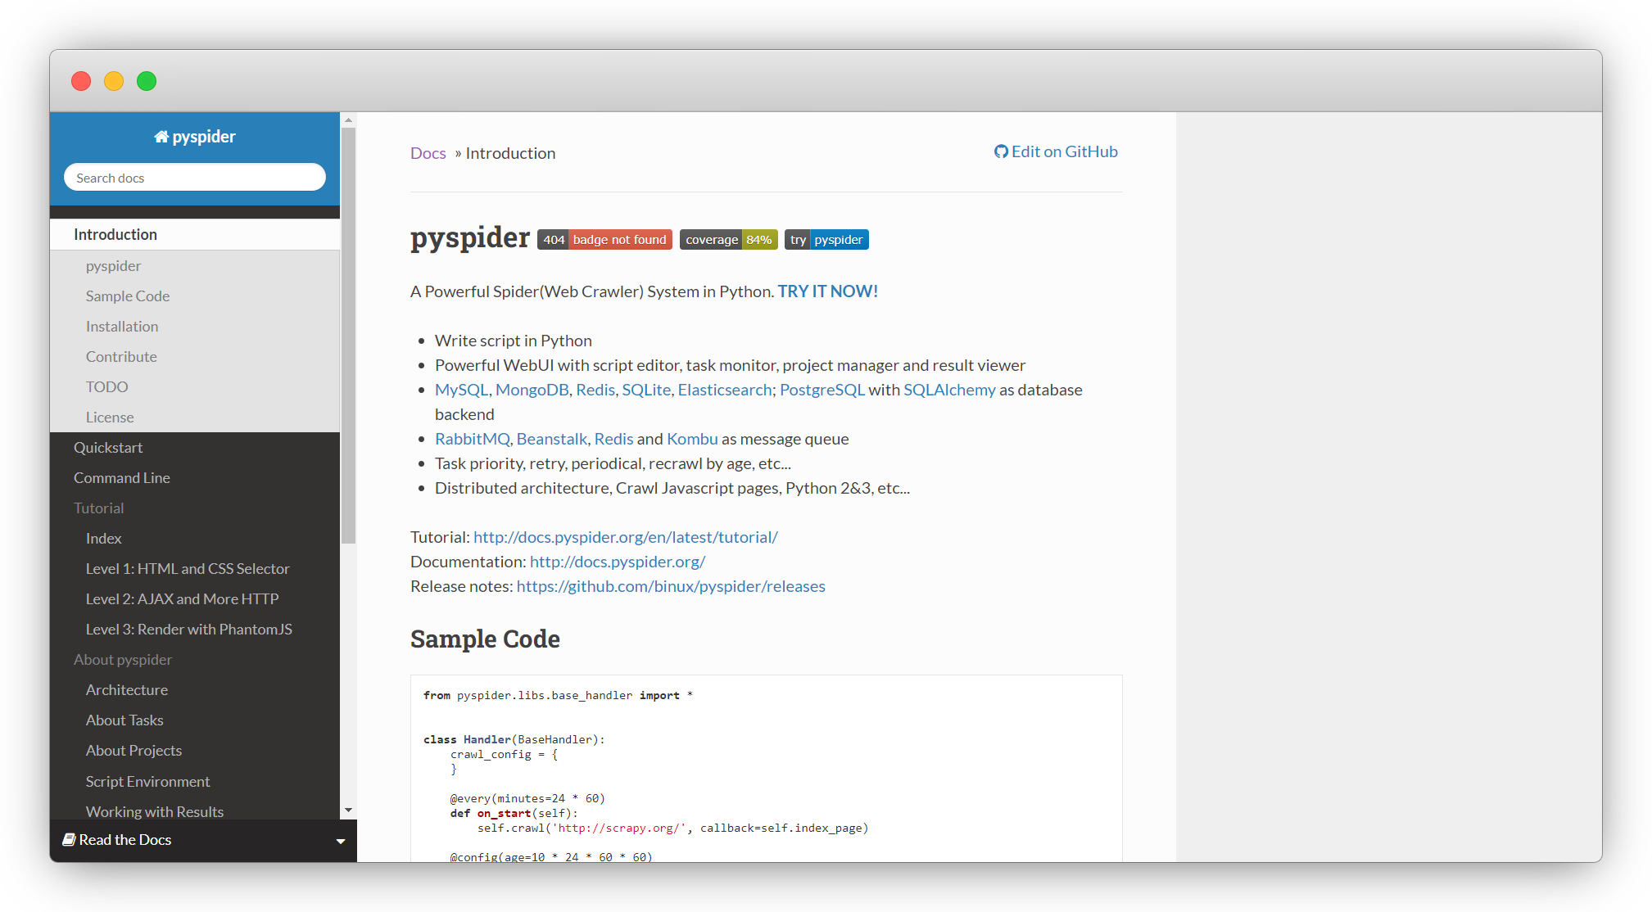Image resolution: width=1652 pixels, height=912 pixels.
Task: Jump to Contribute section in sidebar
Action: 195,357
